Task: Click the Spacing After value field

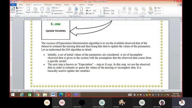Action: click(115, 13)
